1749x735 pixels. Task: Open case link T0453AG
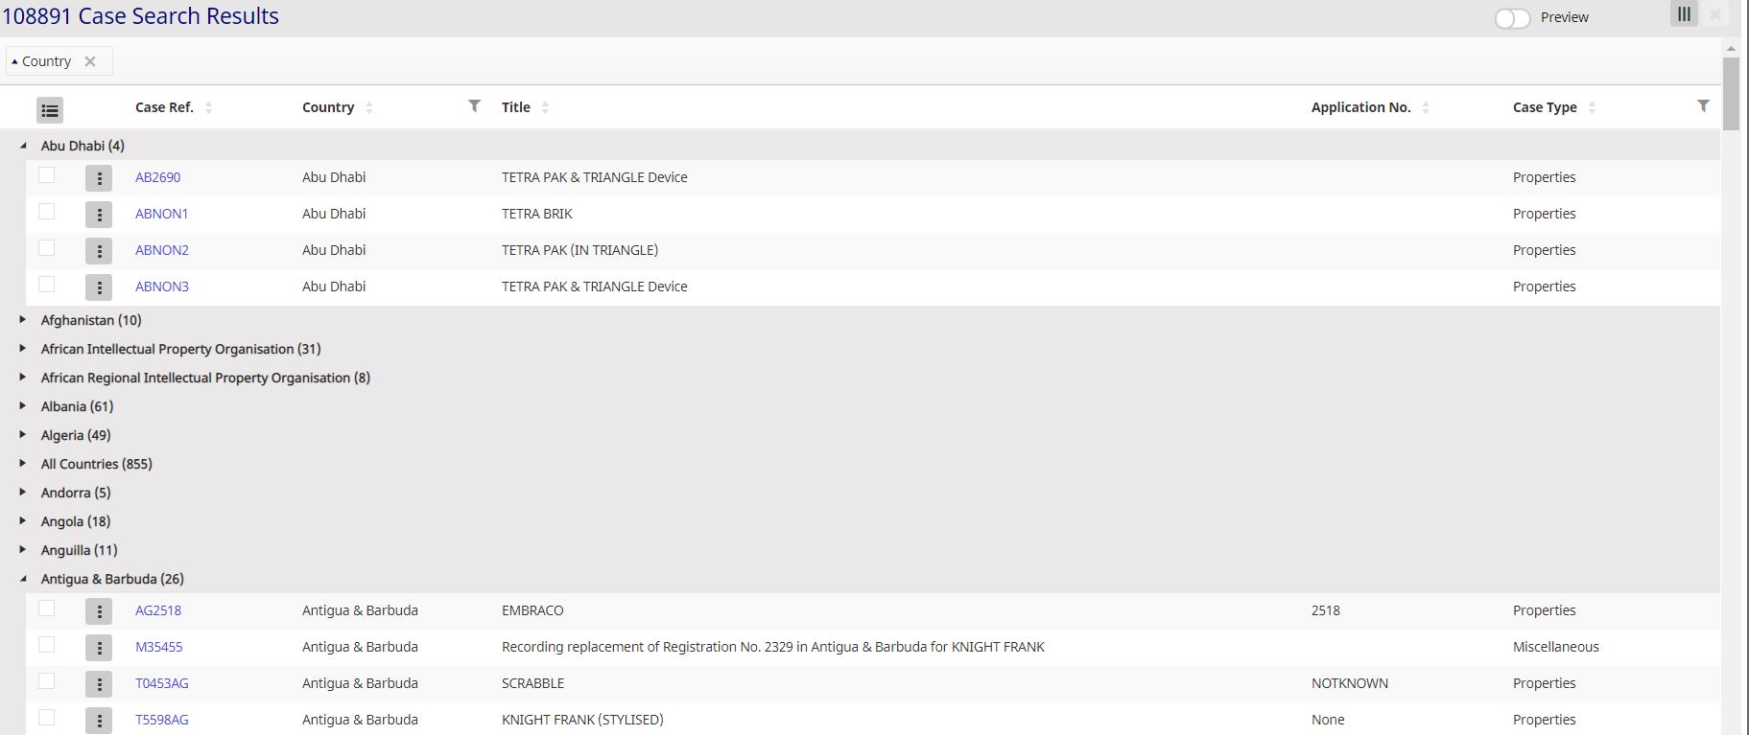[162, 683]
